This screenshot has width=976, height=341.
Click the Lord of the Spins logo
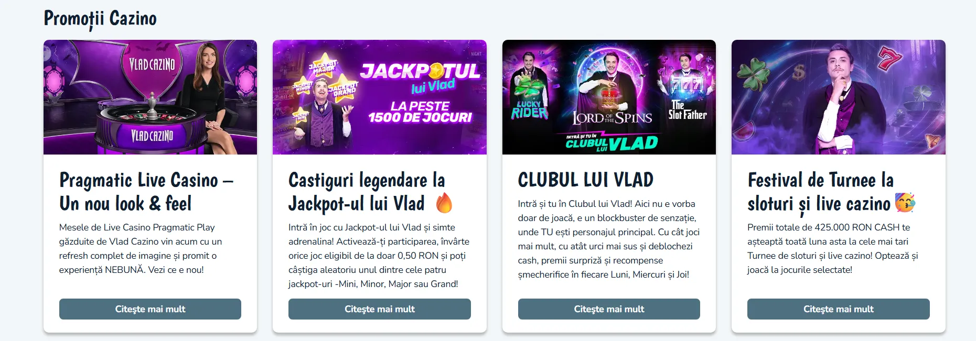point(612,118)
